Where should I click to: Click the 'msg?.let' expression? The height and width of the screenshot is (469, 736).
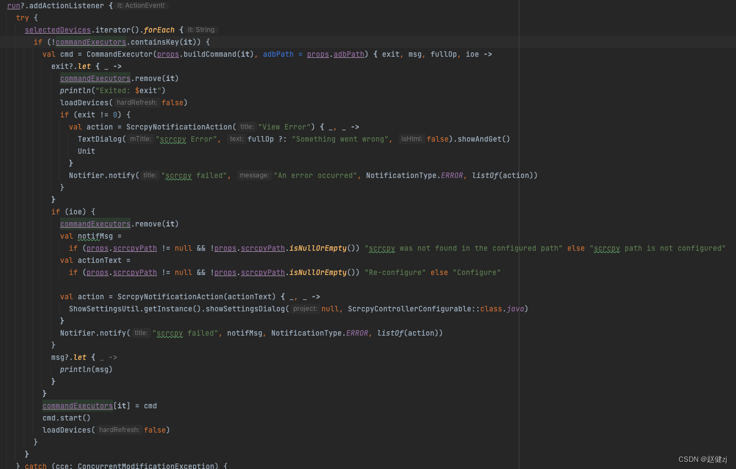[69, 357]
